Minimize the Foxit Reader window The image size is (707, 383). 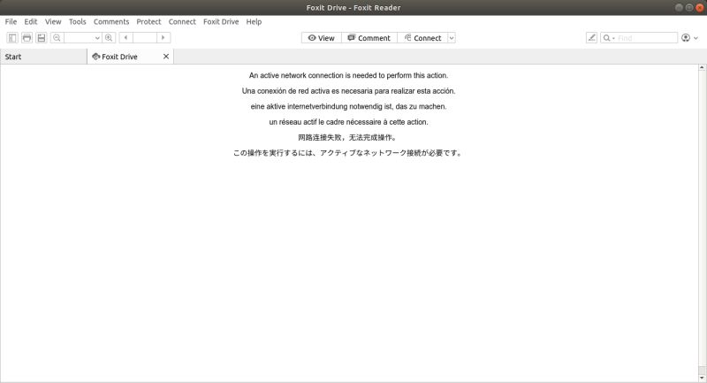tap(679, 7)
